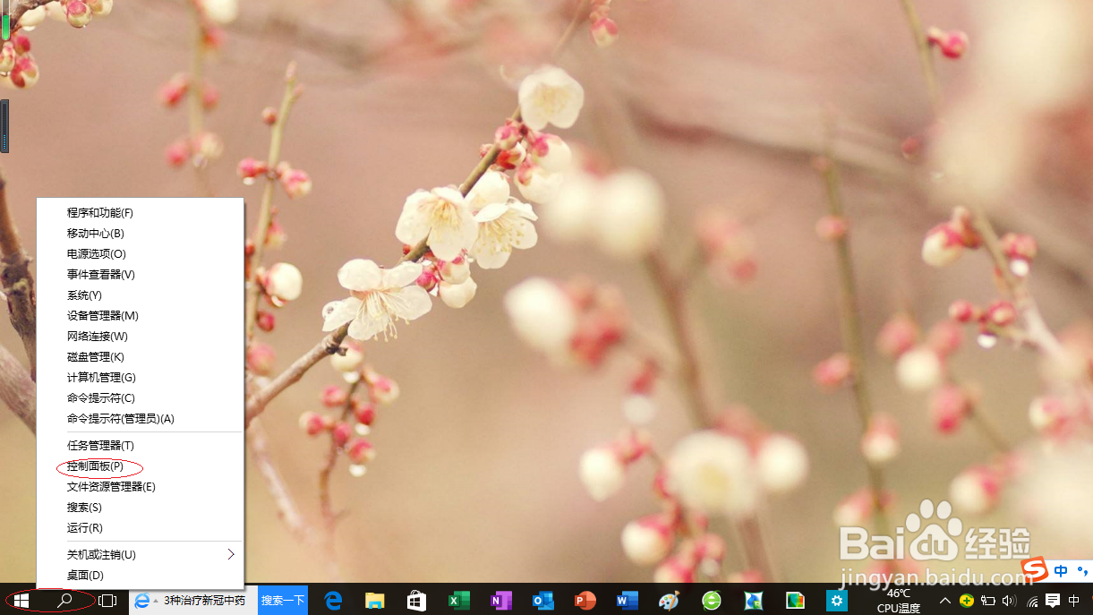
Task: Open the volume speaker tray icon
Action: (x=1010, y=601)
